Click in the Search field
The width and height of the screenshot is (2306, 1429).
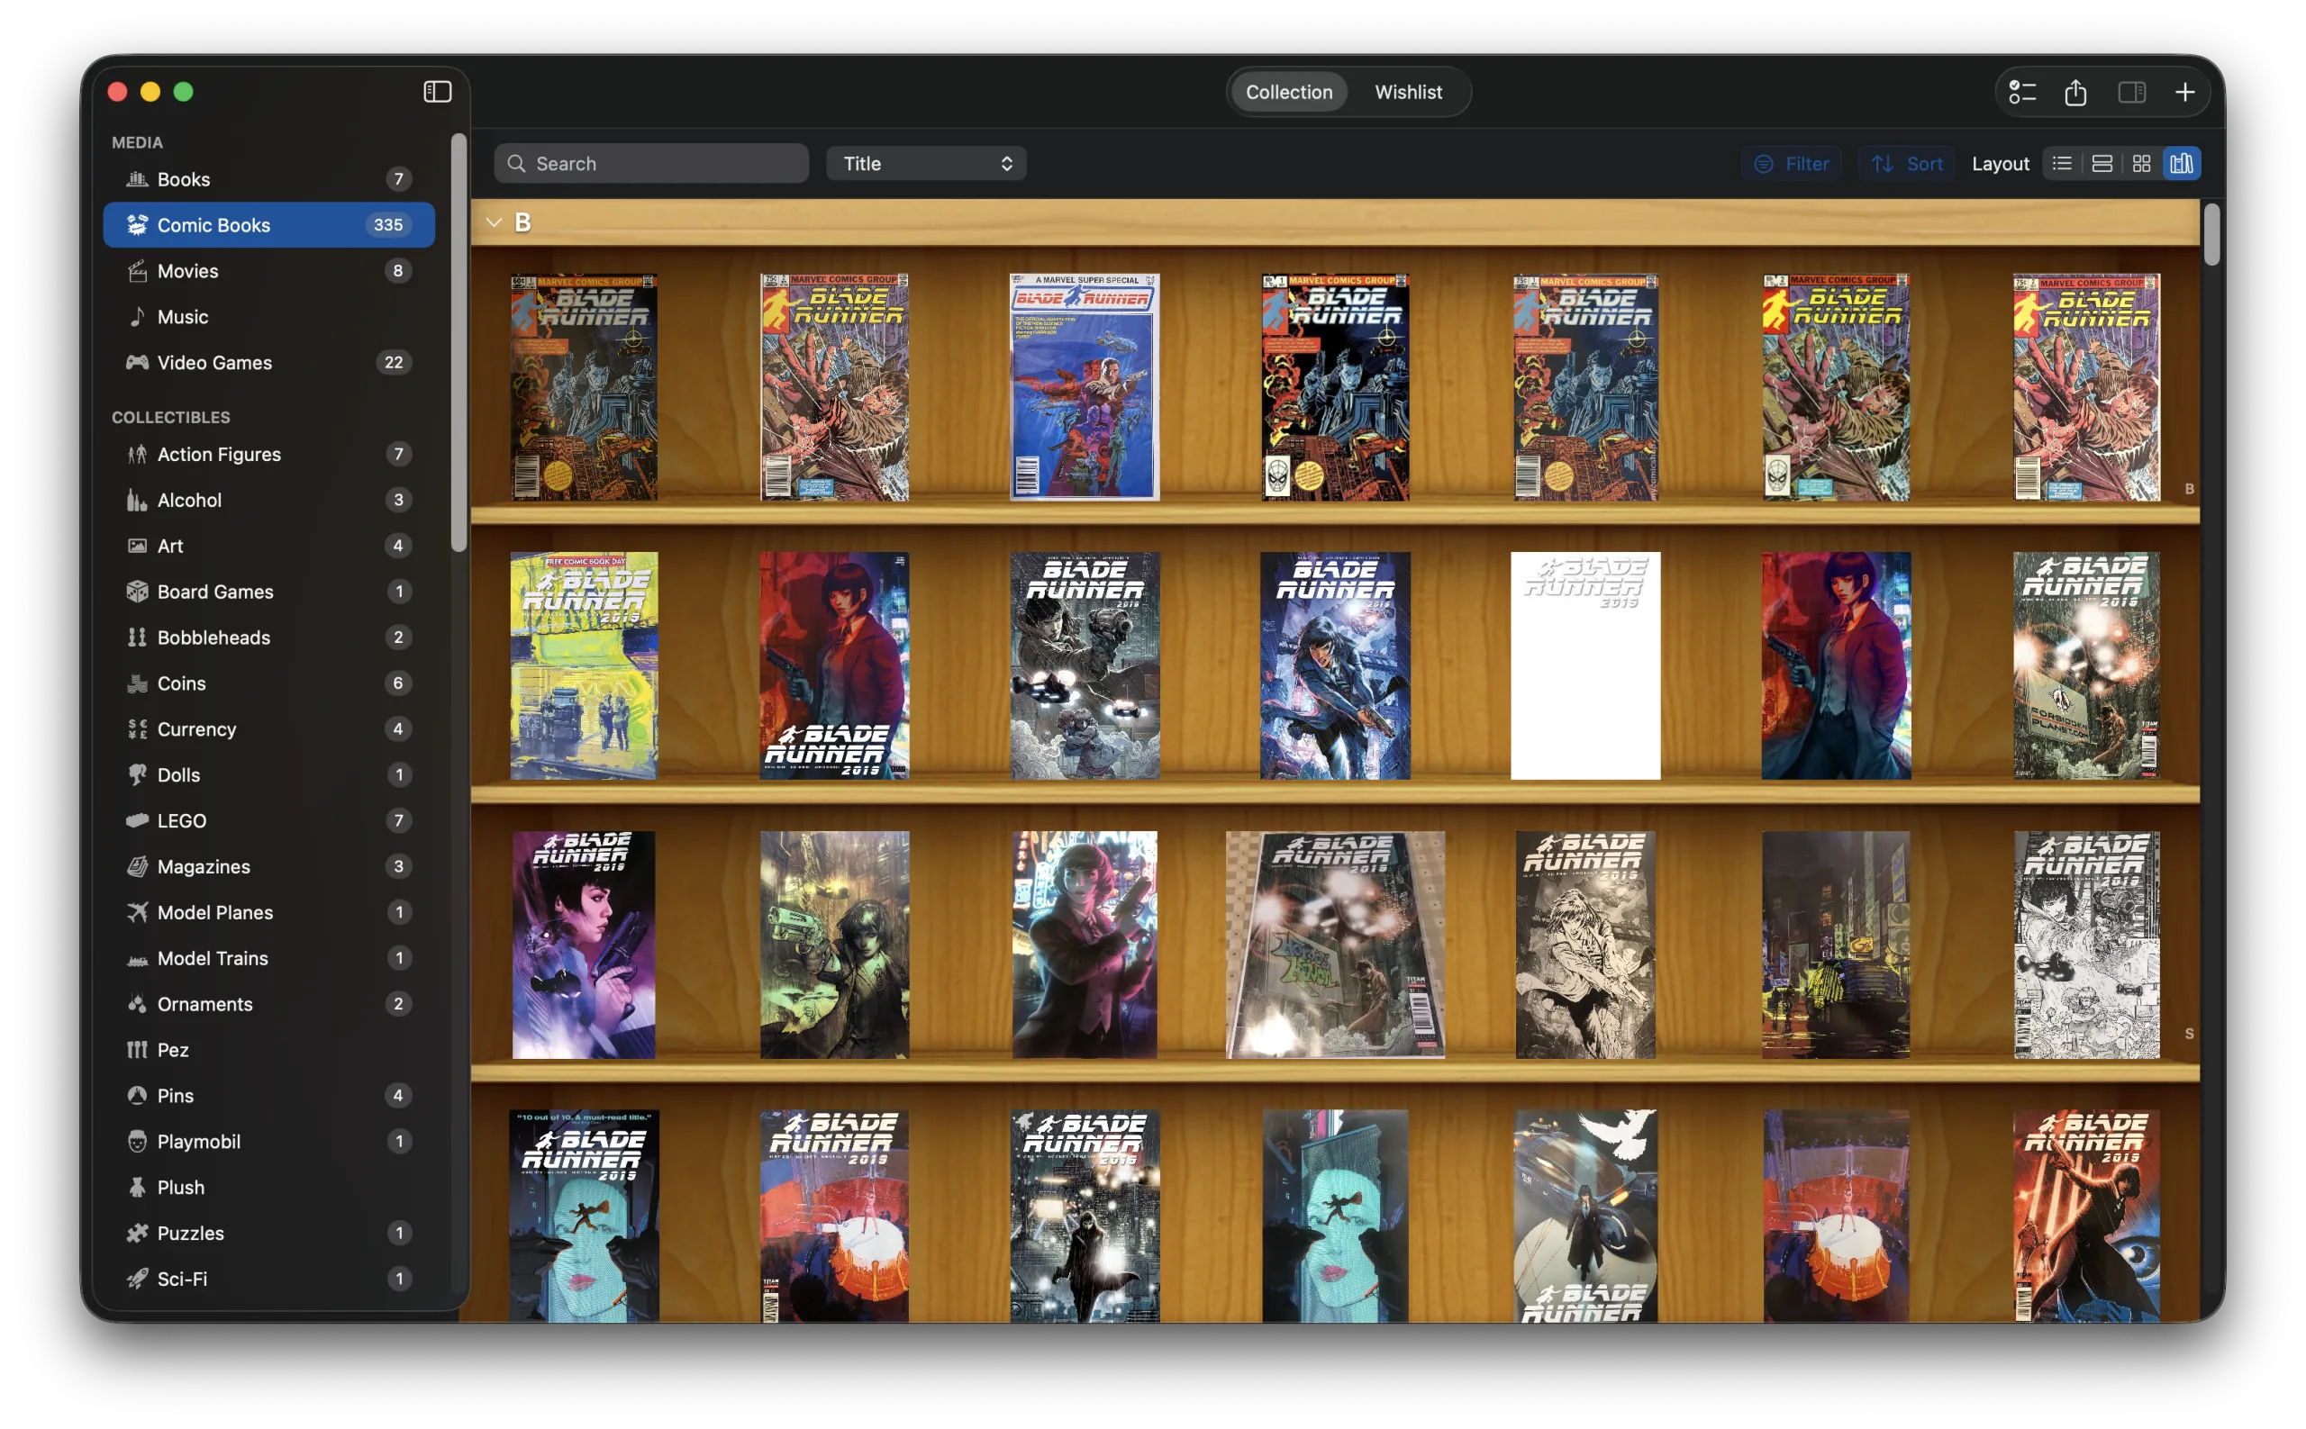click(x=652, y=164)
